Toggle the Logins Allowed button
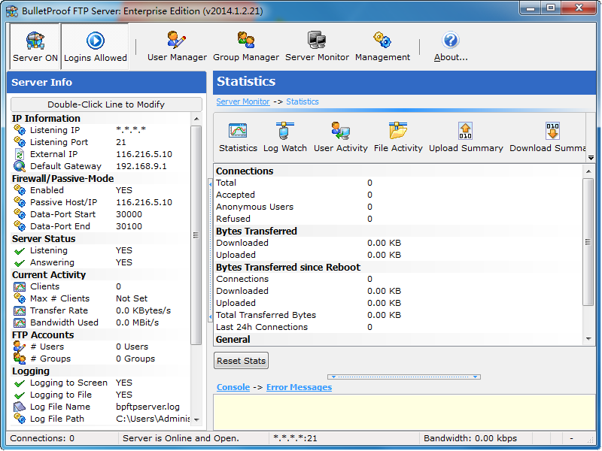602x451 pixels. click(x=95, y=47)
